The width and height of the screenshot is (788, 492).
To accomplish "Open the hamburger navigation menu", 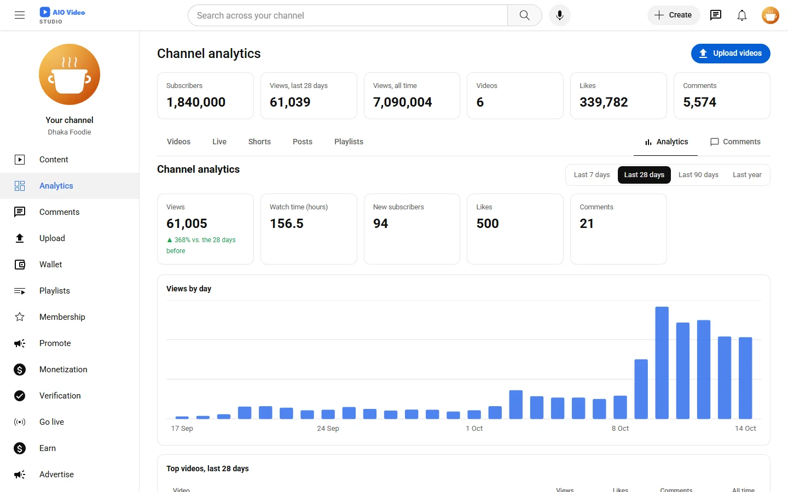I will click(20, 15).
